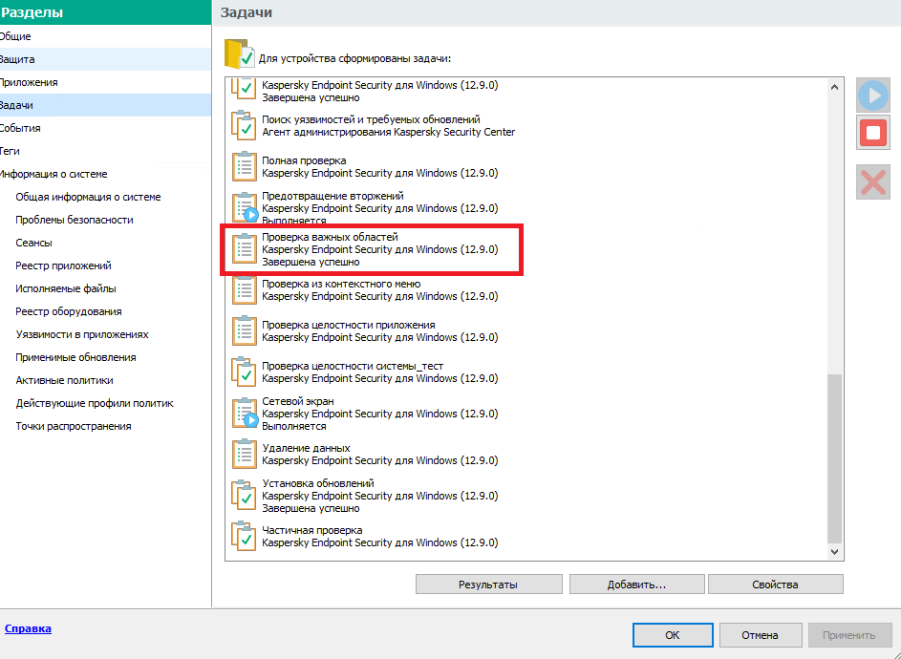Open Исполняемые файлы subsection
The height and width of the screenshot is (659, 901).
[x=66, y=289]
